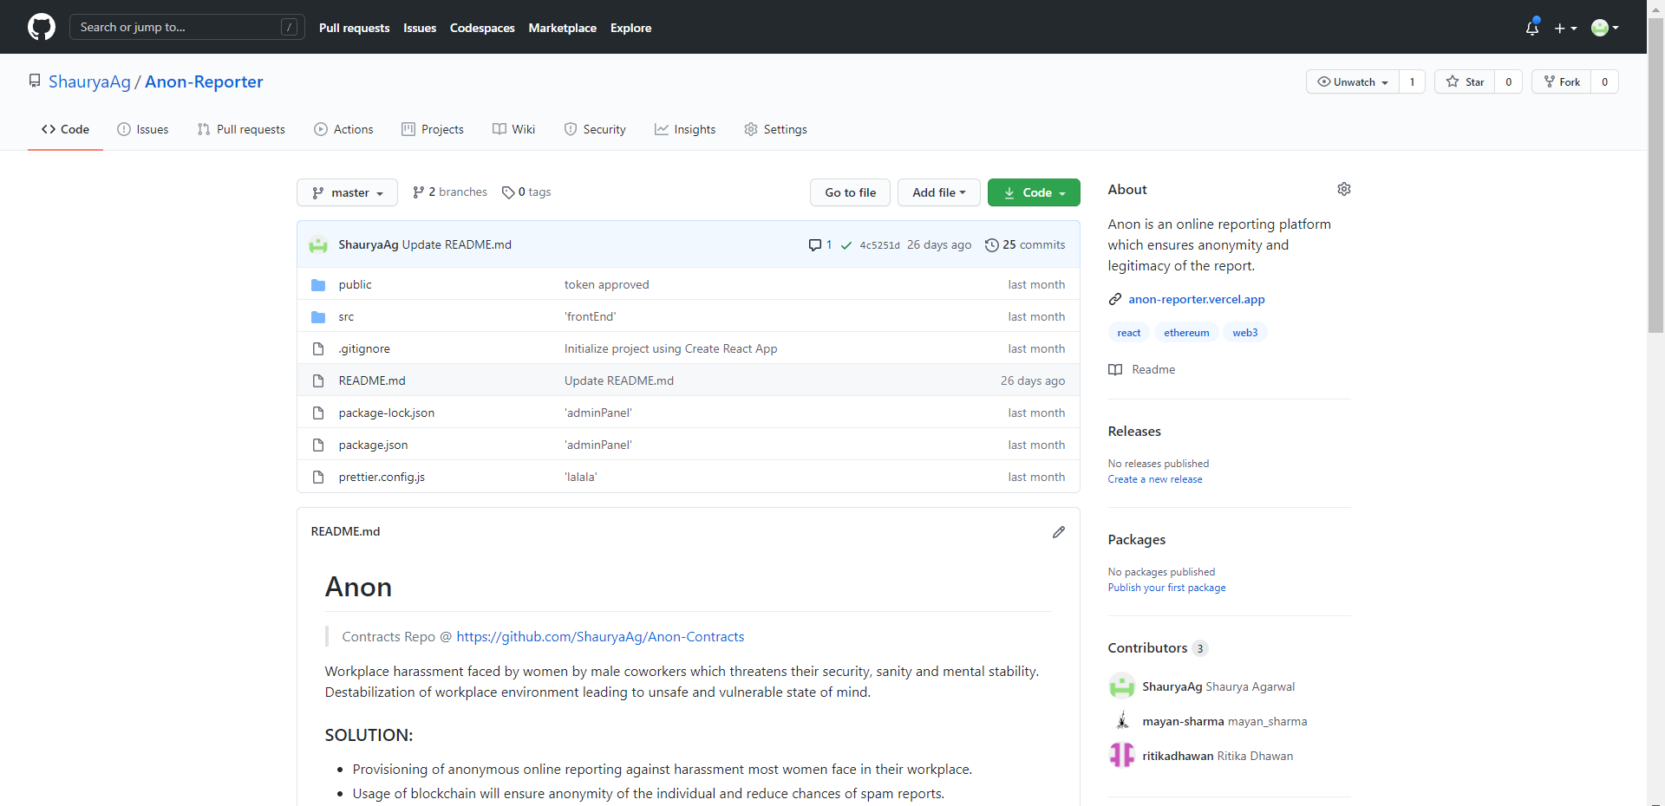Open the plus create-new menu

click(1565, 28)
